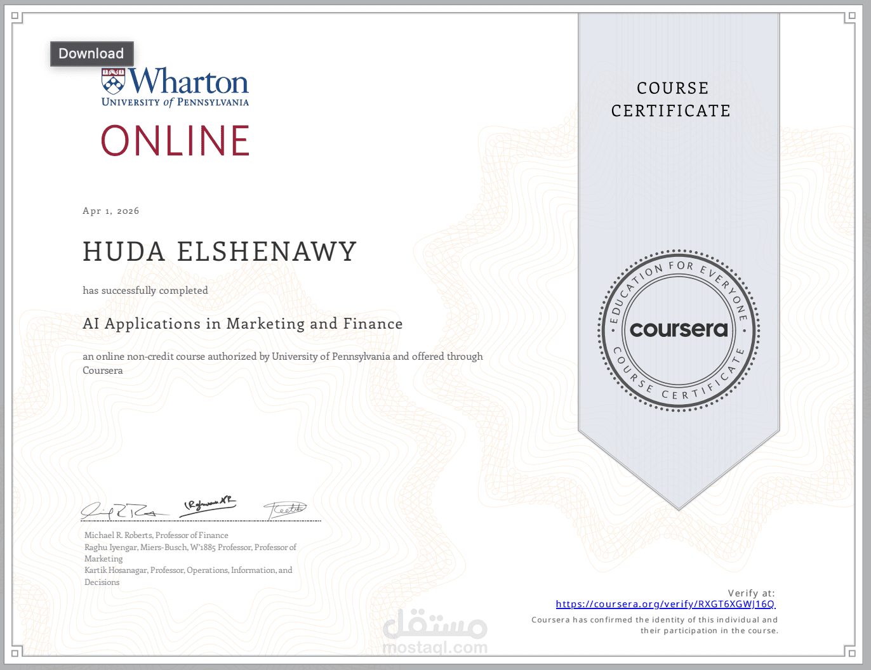Image resolution: width=871 pixels, height=670 pixels.
Task: Click the name HUDA ELSHENAWY
Action: pos(220,252)
